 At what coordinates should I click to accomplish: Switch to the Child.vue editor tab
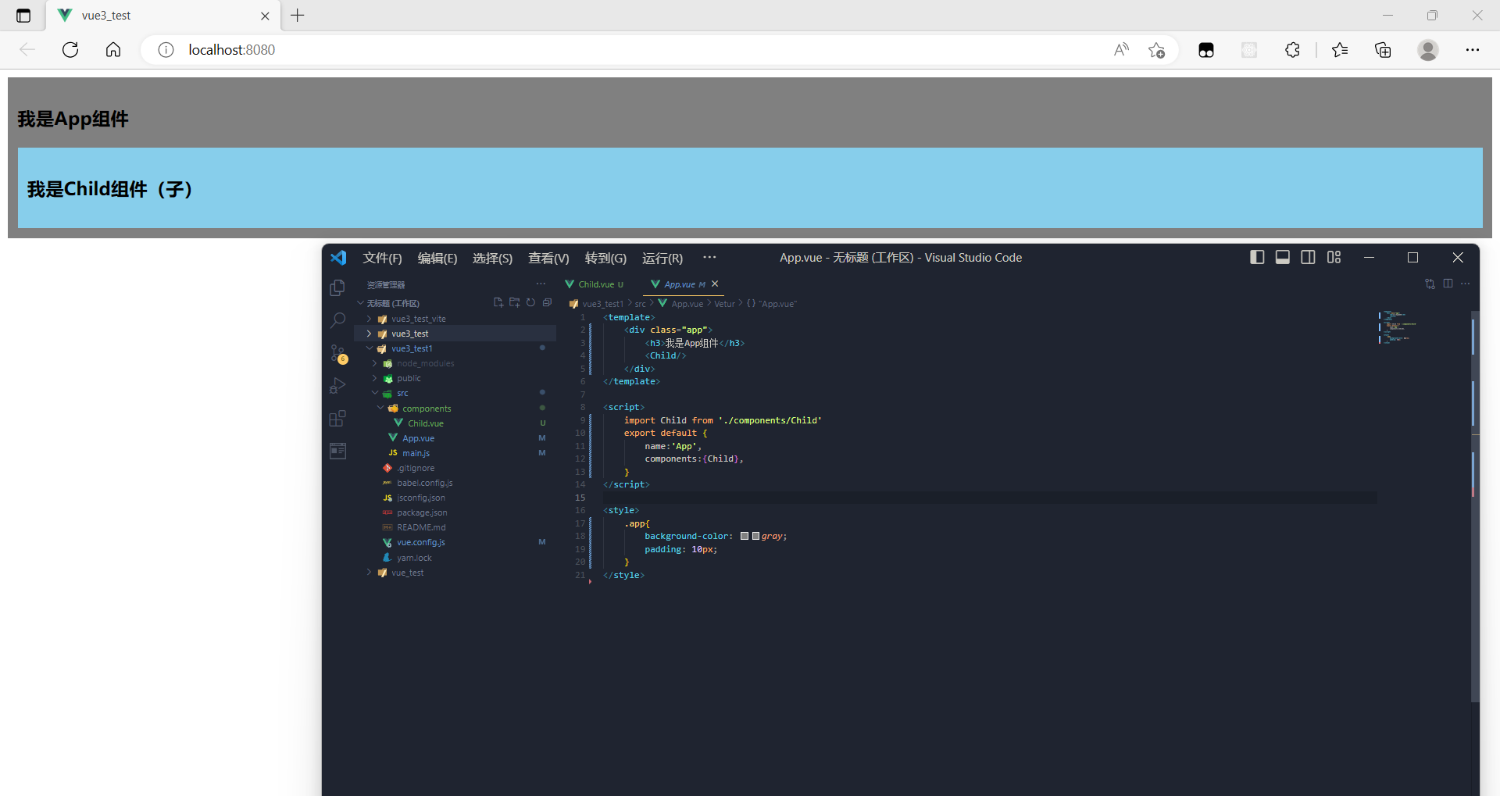598,284
